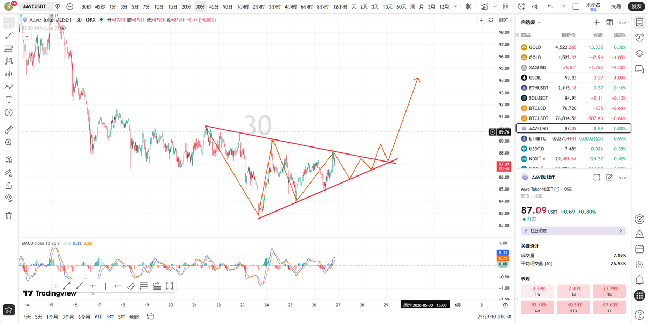Image resolution: width=647 pixels, height=323 pixels.
Task: Select the brush drawing tool
Action: (9, 87)
